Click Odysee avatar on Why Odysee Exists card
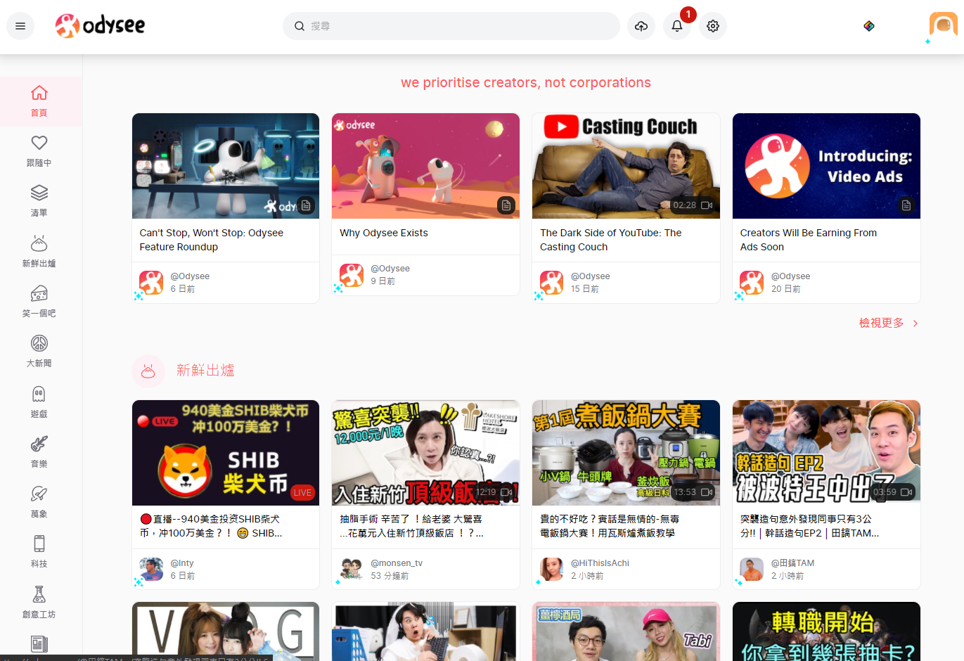 click(x=352, y=275)
